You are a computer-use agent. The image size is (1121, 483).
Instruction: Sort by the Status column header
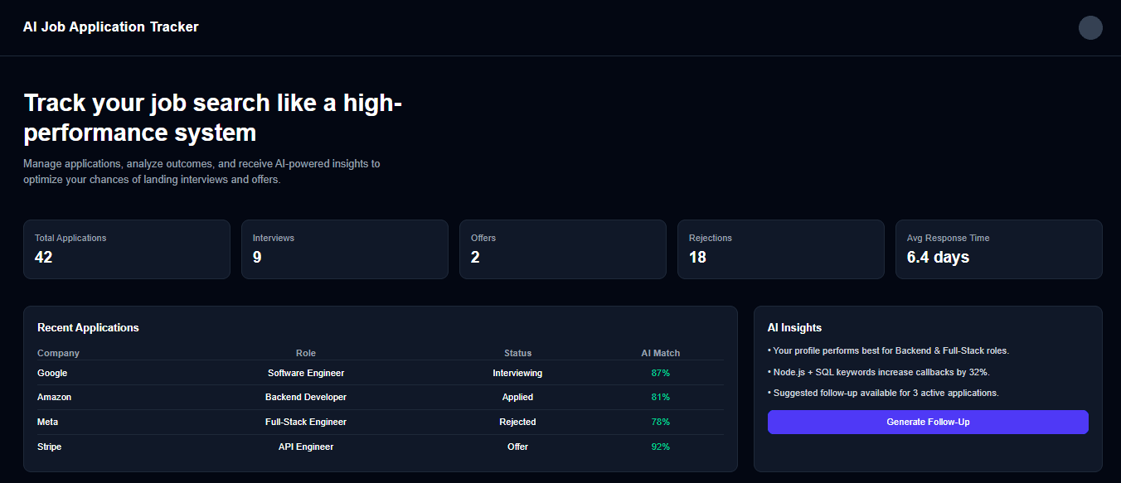pyautogui.click(x=517, y=352)
